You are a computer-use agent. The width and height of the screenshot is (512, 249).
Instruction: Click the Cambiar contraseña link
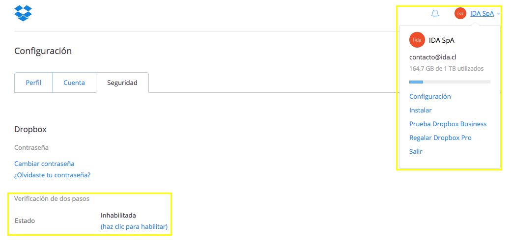click(x=44, y=164)
